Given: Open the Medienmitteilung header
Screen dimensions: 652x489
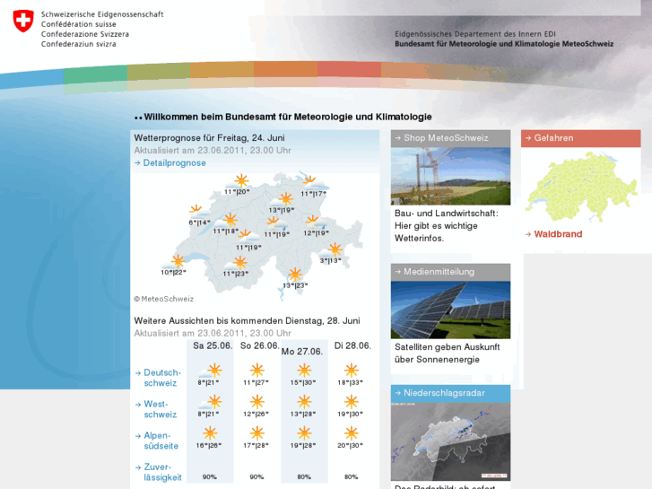Looking at the screenshot, I should [450, 272].
